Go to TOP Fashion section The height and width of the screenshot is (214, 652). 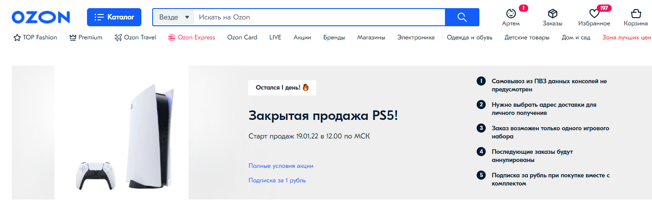coord(35,38)
